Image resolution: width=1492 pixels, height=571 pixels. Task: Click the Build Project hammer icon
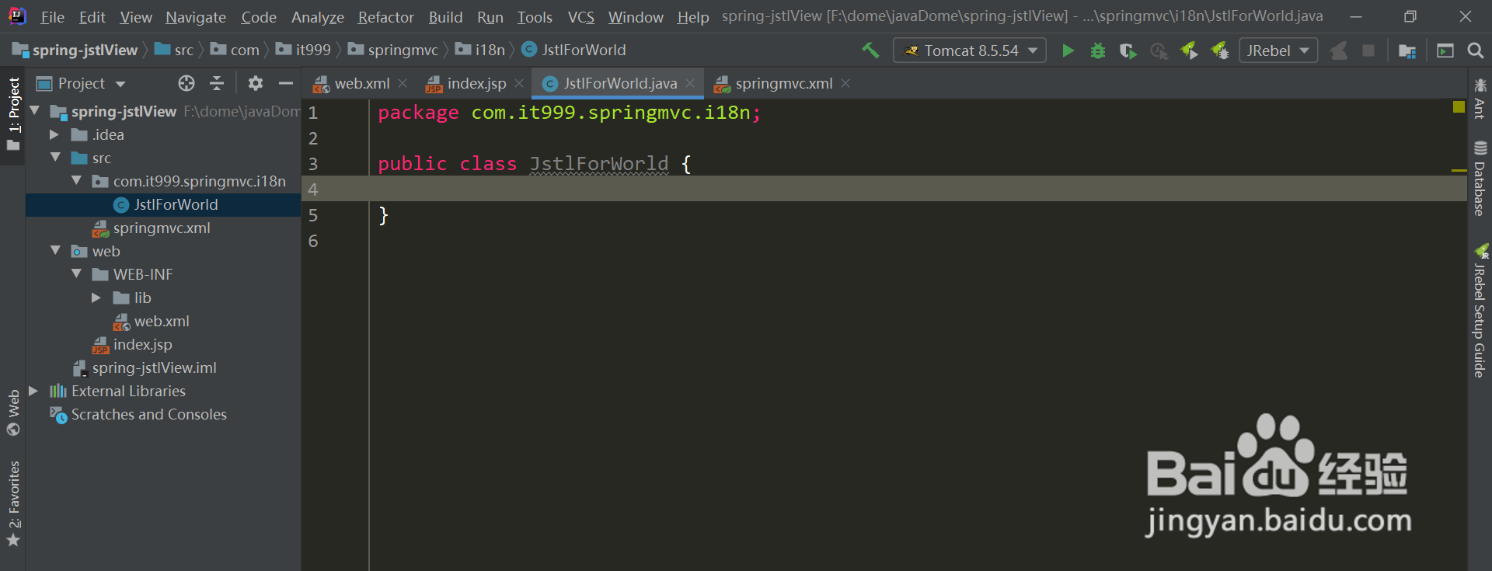point(870,50)
